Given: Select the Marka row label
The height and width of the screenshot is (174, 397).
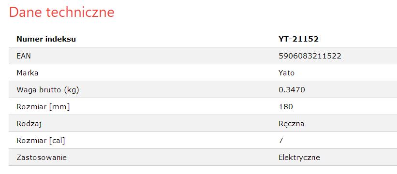Looking at the screenshot, I should 28,73.
